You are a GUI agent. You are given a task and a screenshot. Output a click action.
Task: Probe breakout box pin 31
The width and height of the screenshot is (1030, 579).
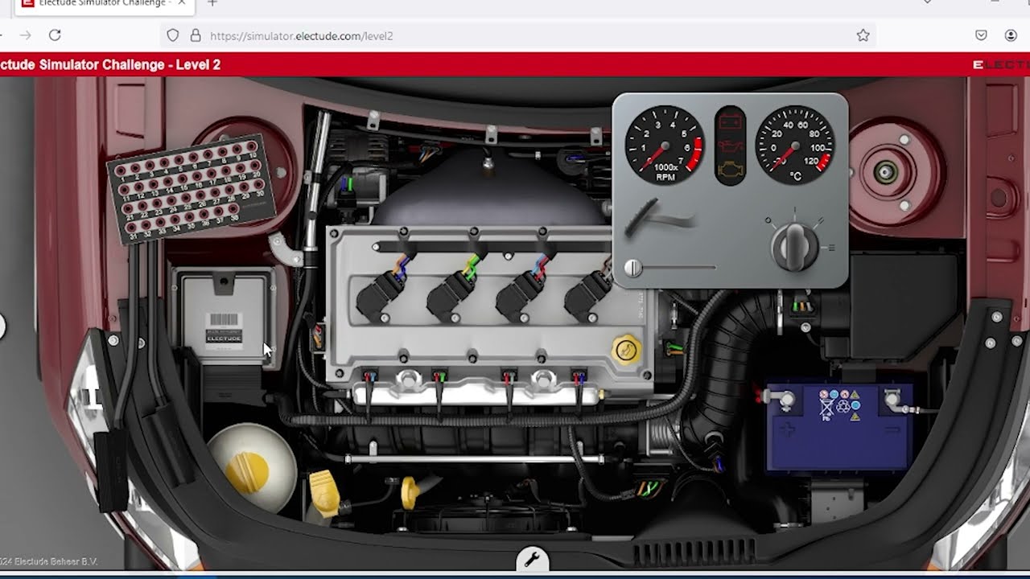pyautogui.click(x=131, y=227)
